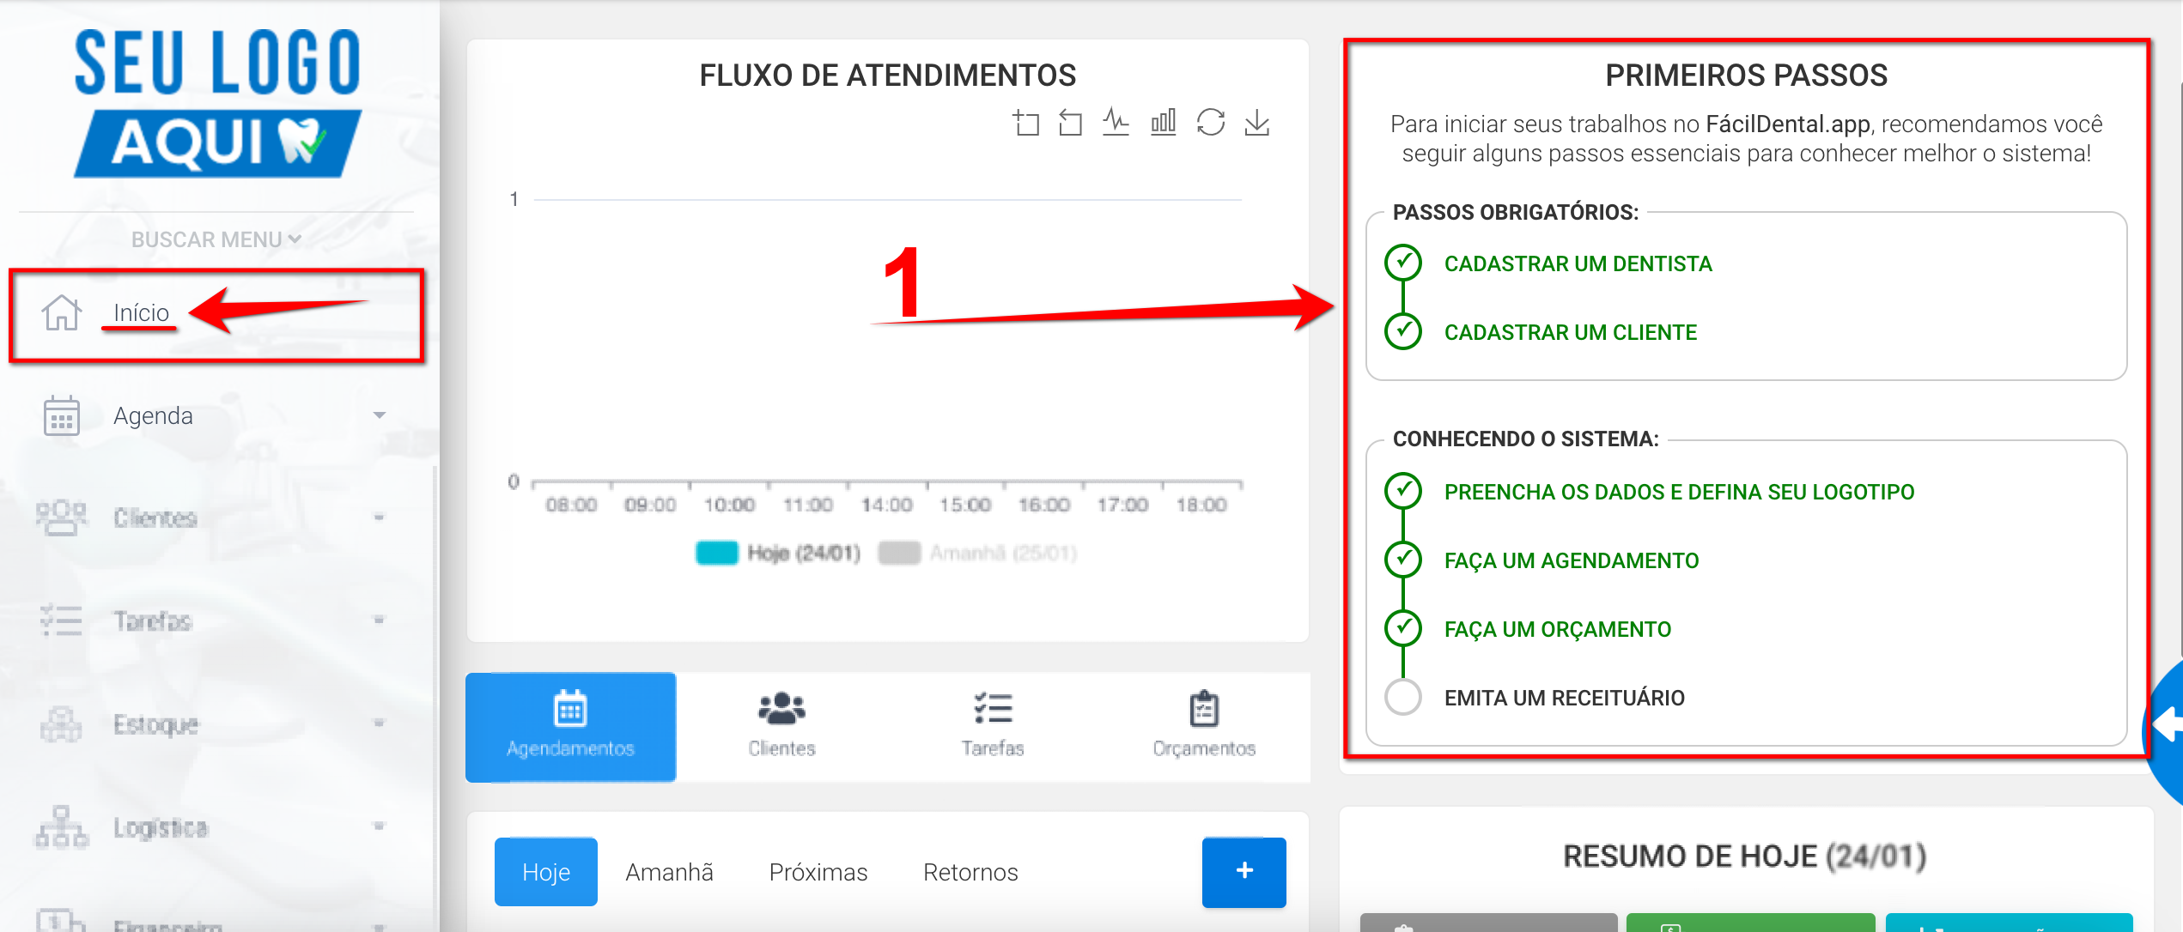Expand the Agenda submenu arrow
The image size is (2183, 932).
point(380,415)
